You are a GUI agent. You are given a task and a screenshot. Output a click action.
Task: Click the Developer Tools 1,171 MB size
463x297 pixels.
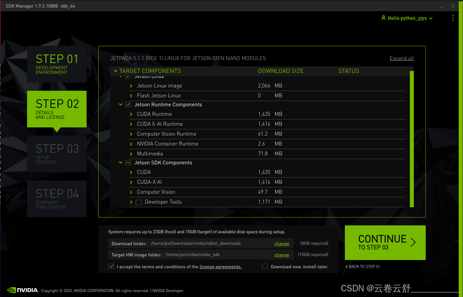270,202
